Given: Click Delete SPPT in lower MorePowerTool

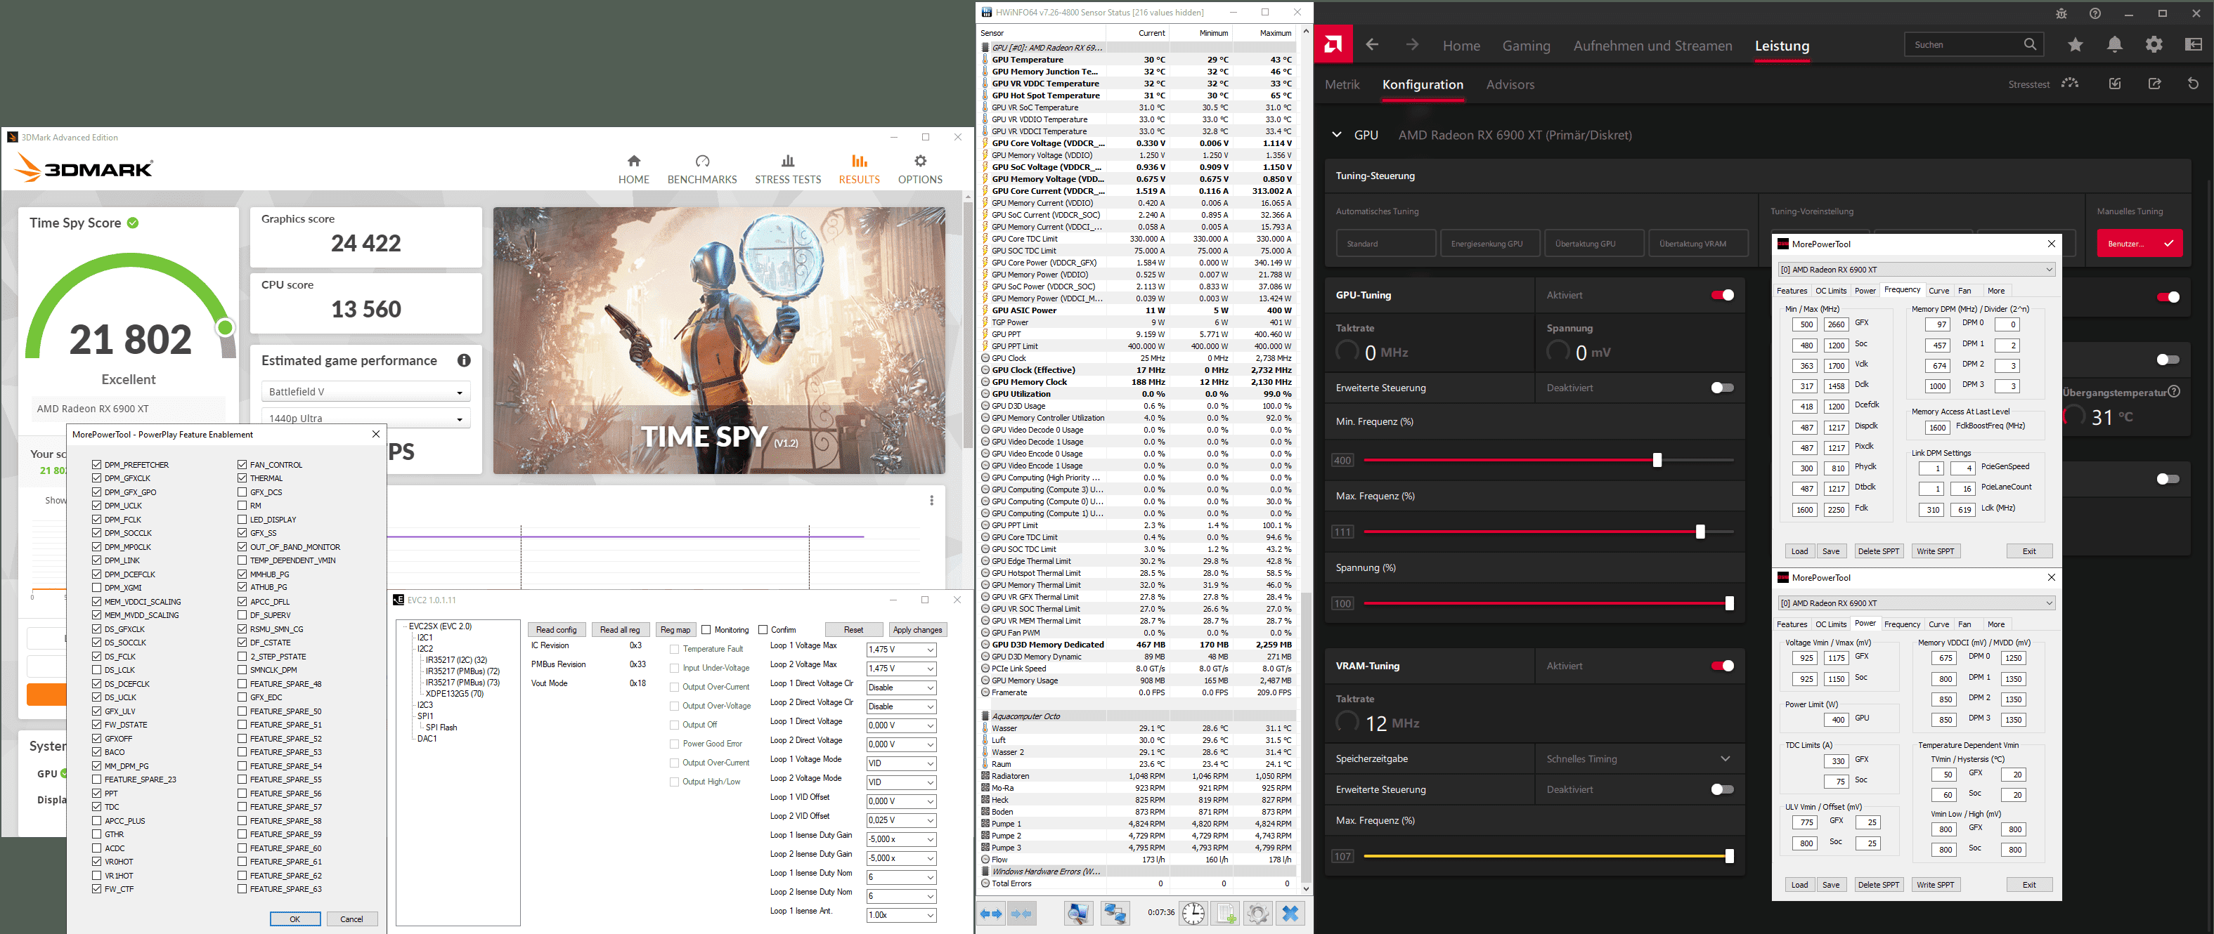Looking at the screenshot, I should [1877, 884].
